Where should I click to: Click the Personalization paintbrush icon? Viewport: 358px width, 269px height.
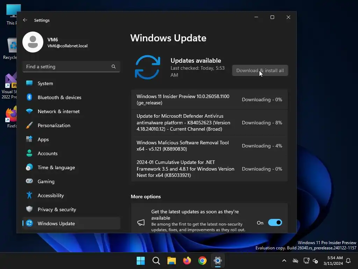(29, 125)
